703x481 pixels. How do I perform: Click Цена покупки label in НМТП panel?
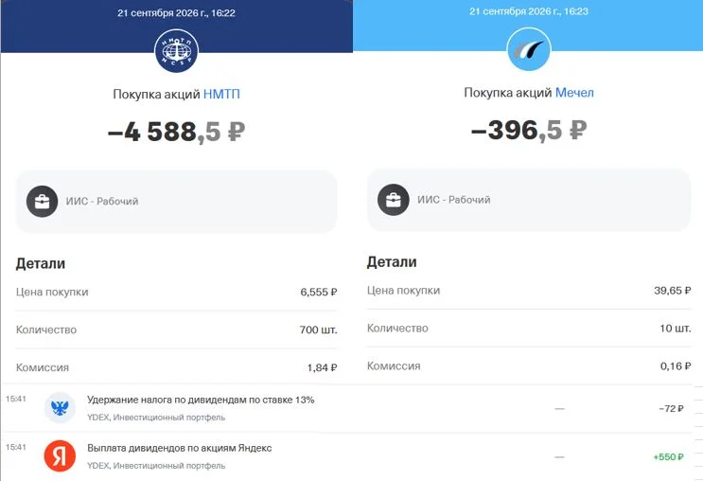coord(52,292)
